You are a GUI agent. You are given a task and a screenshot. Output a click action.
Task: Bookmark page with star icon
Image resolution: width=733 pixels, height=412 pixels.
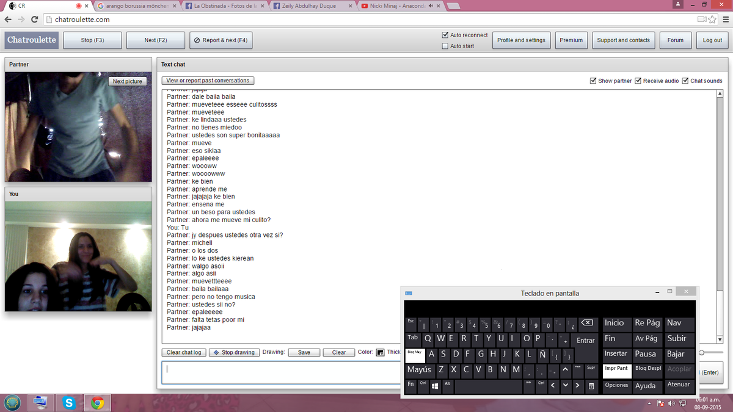[711, 20]
